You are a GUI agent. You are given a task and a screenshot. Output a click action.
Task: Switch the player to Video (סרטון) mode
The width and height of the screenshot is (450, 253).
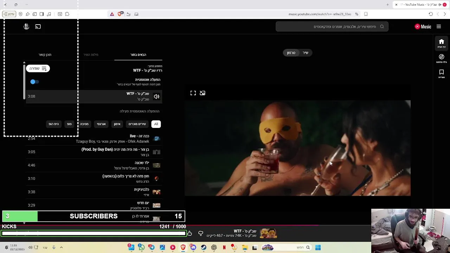(291, 53)
